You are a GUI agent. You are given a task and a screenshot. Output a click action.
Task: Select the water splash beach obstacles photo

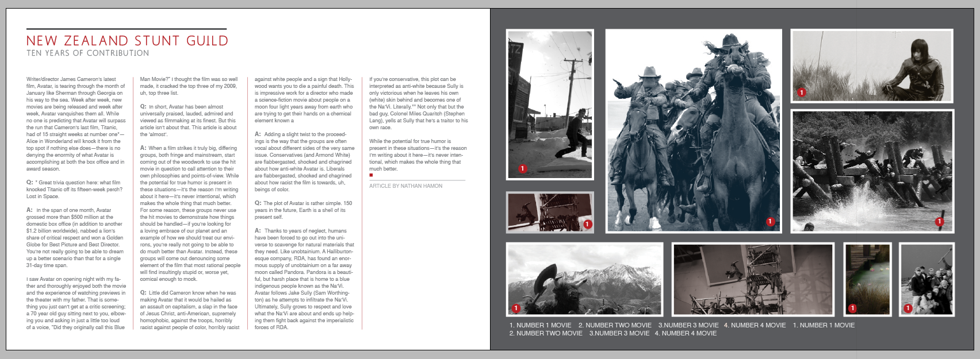[x=872, y=171]
